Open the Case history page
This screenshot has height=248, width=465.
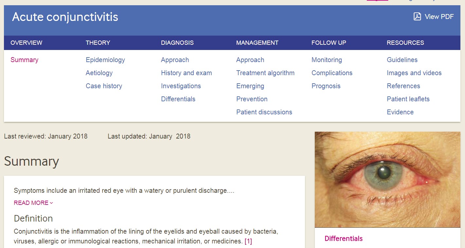[x=104, y=86]
